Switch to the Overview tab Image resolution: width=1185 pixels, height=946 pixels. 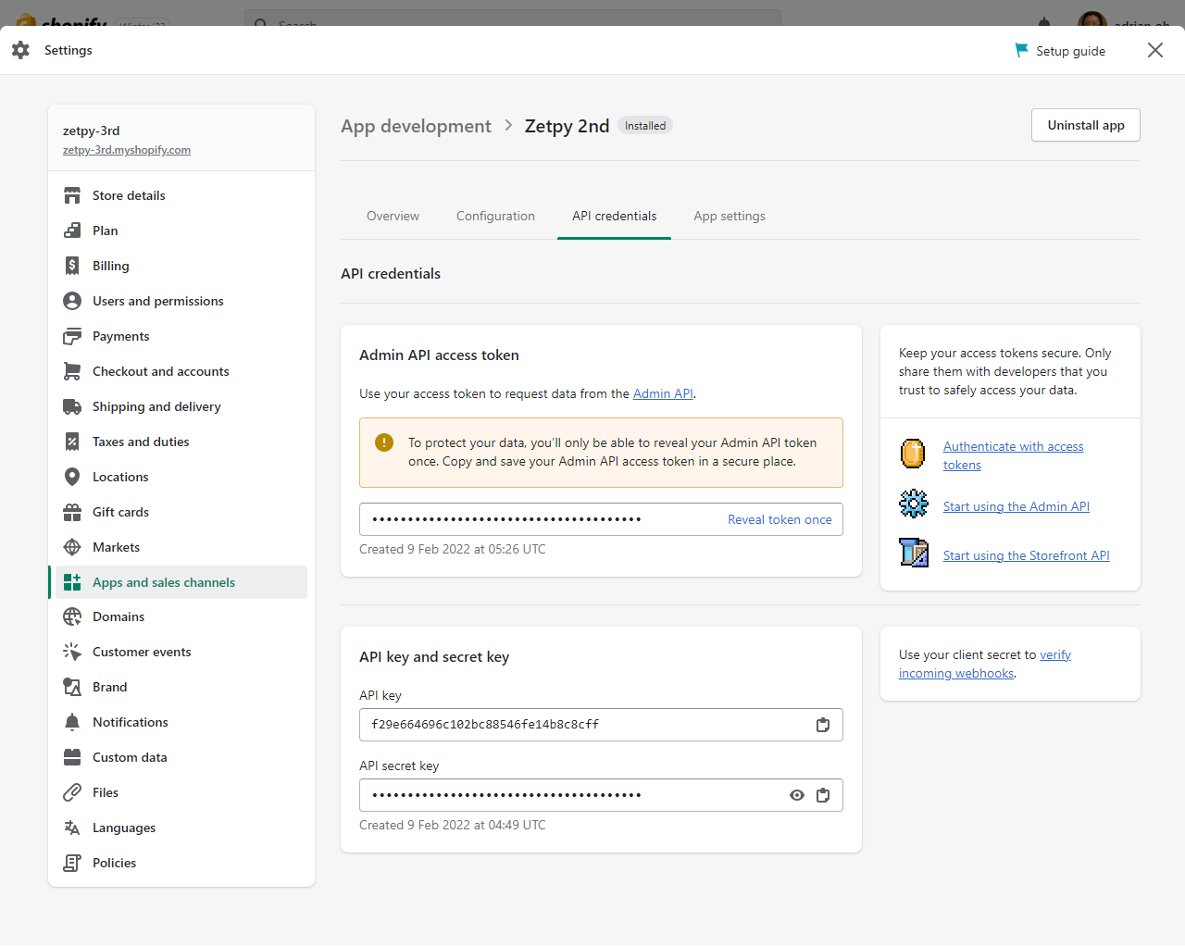(393, 216)
